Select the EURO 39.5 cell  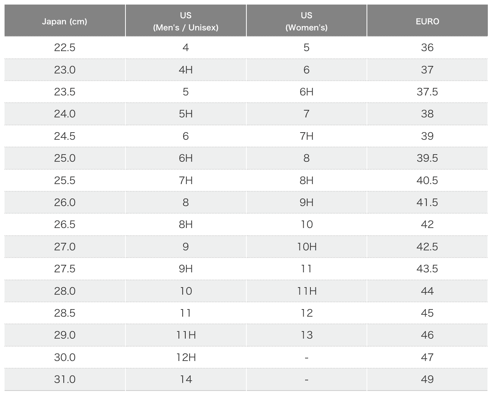(427, 158)
